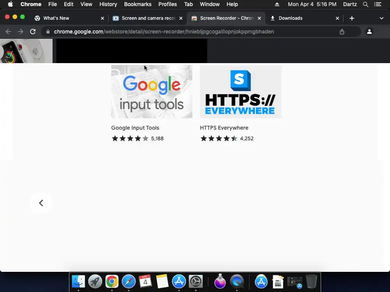Viewport: 390px width, 292px height.
Task: Open the Tab menu
Action: (188, 4)
